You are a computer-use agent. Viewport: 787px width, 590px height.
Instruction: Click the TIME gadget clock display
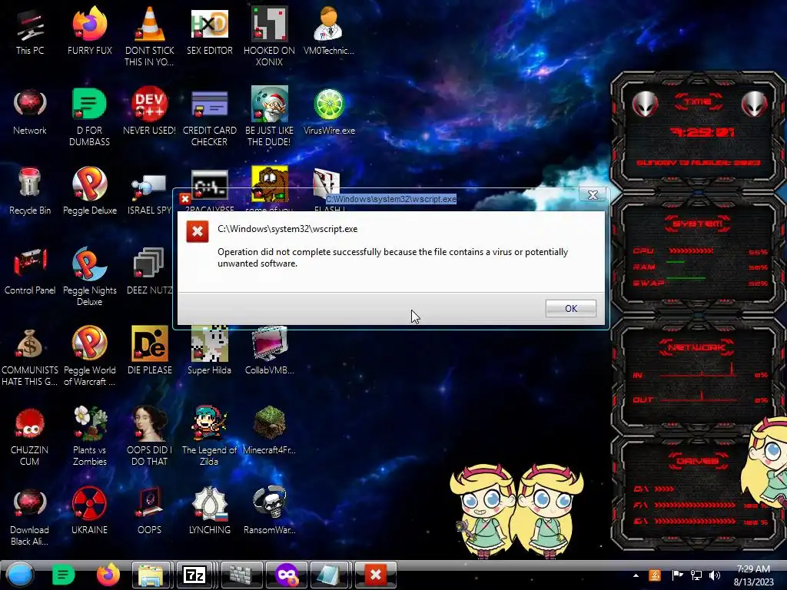(x=702, y=132)
